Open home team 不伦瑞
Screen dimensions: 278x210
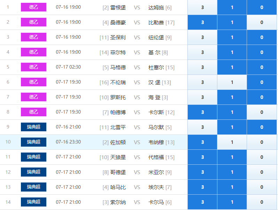coord(118,83)
